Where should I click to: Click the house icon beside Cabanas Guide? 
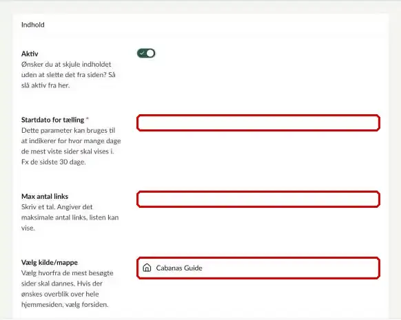(x=147, y=268)
